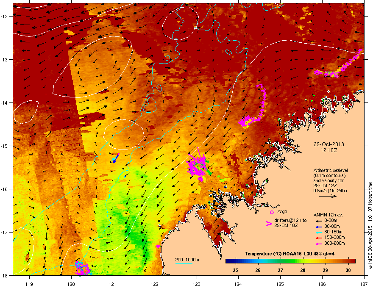Click the '0-30m' depth label
Viewport: 373px width, 288px height.
pos(331,221)
